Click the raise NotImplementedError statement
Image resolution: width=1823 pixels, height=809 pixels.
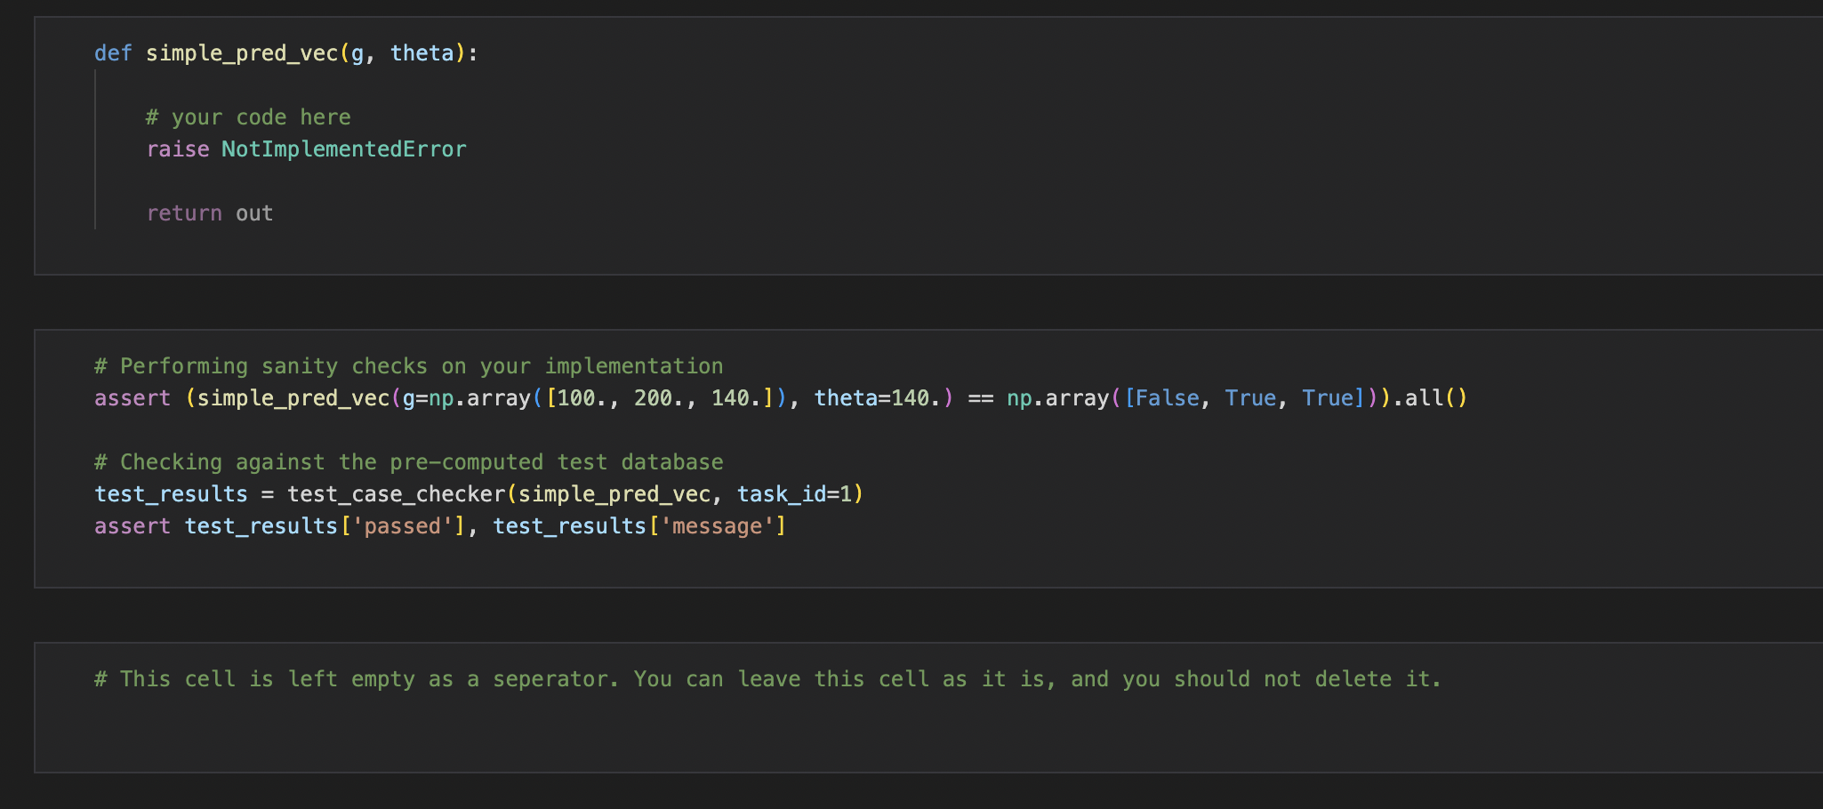click(x=307, y=148)
